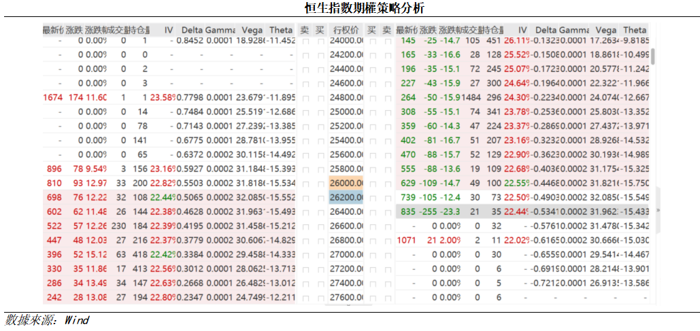
Task: Click the vertical scrollbar thumb of the table
Action: 652,56
